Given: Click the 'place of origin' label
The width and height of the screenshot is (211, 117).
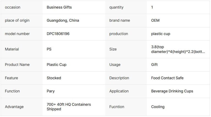Looking at the screenshot, I should coord(17,21).
